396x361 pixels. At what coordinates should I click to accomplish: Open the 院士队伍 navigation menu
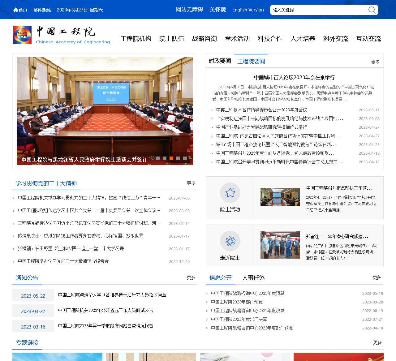(x=171, y=39)
